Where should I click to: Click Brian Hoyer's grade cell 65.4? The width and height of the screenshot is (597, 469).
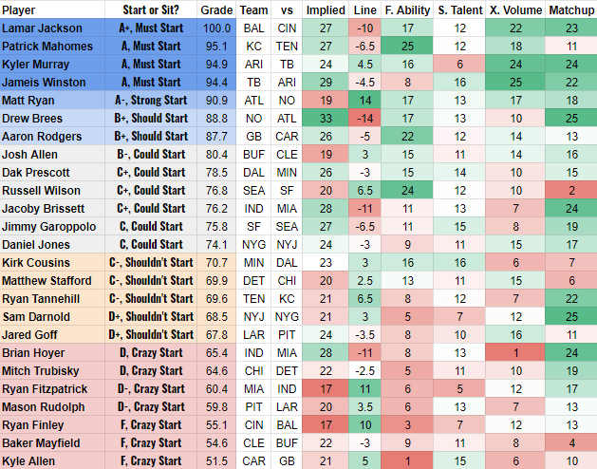216,353
